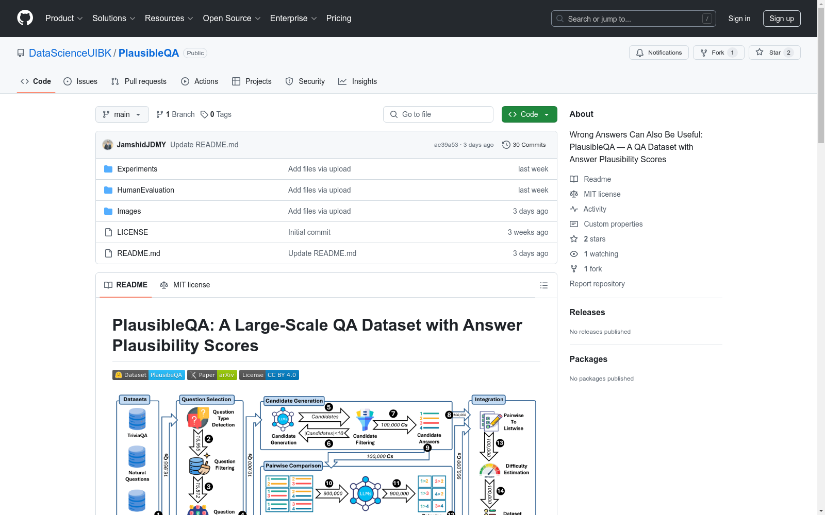Click the eye icon beside watching
This screenshot has height=515, width=825.
click(x=574, y=254)
